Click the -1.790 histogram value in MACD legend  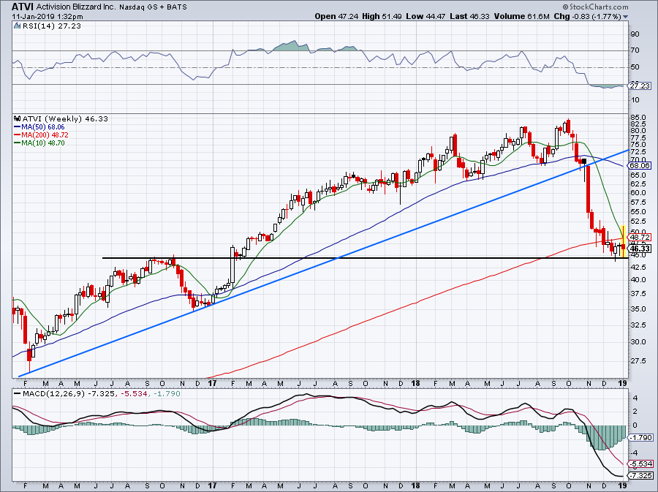[167, 394]
